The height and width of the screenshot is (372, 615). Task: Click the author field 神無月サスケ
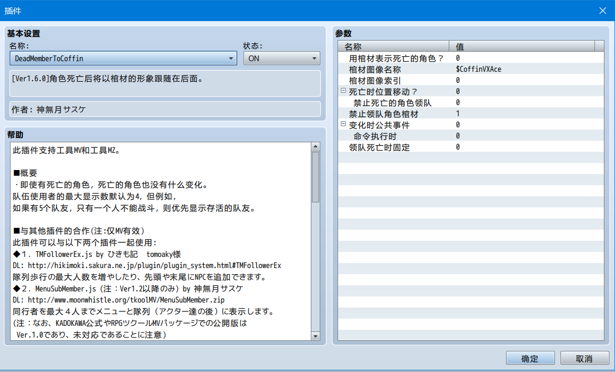pos(165,109)
